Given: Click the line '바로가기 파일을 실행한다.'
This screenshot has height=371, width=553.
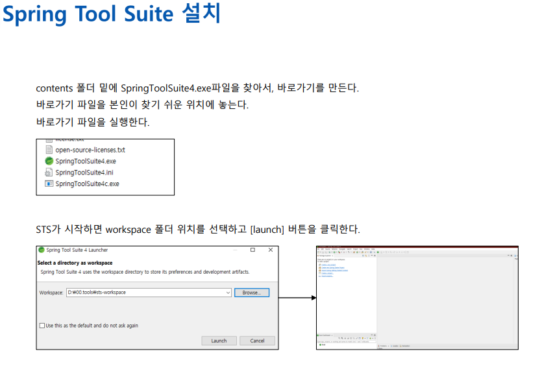Looking at the screenshot, I should tap(93, 122).
